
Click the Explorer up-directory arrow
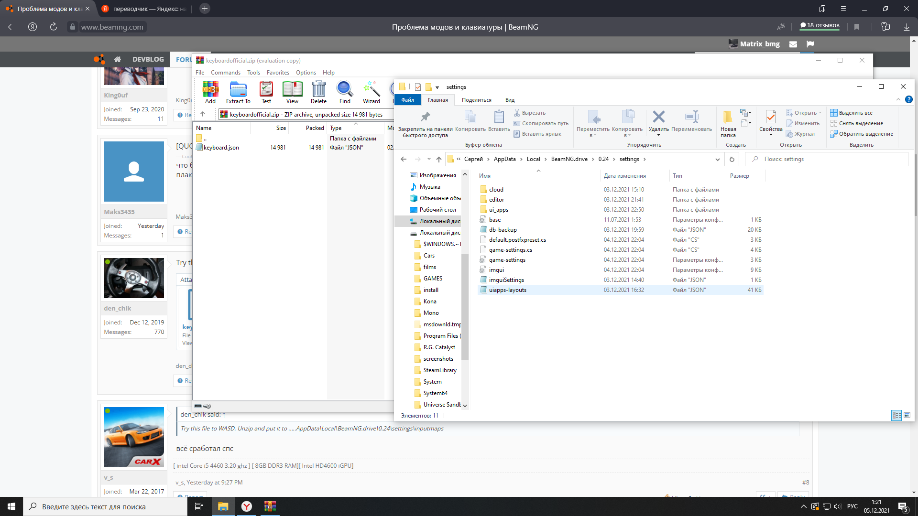[x=439, y=159]
